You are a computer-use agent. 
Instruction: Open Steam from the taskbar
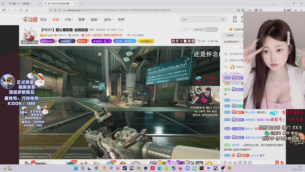pos(173,168)
